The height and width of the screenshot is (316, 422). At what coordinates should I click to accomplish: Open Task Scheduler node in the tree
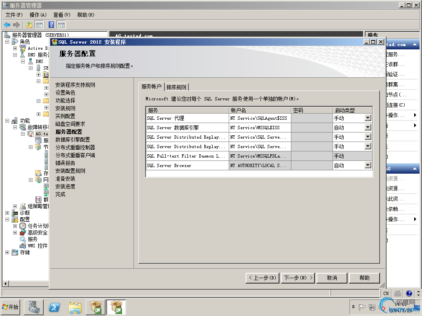click(38, 226)
